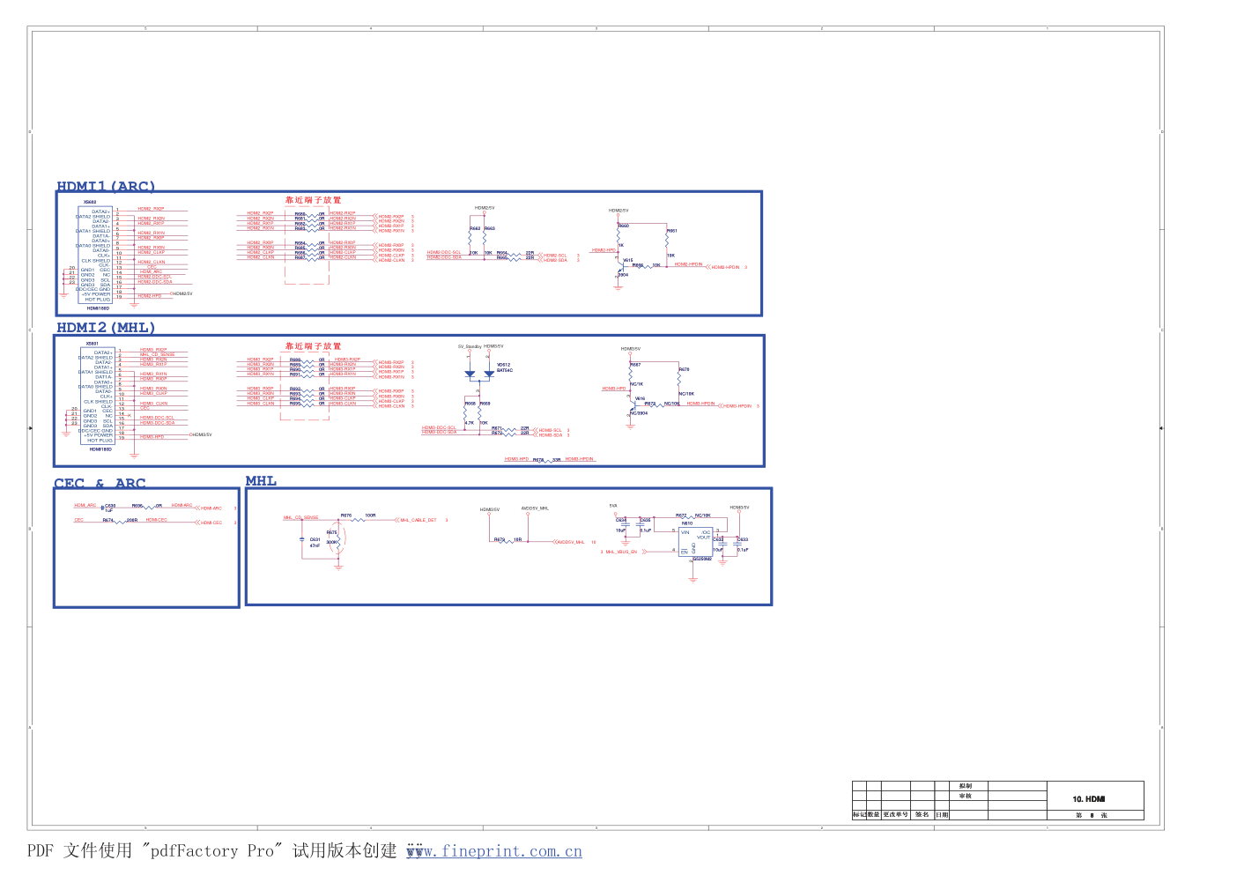Click the 5V_Standby power label
This screenshot has height=875, width=1237.
pos(469,346)
